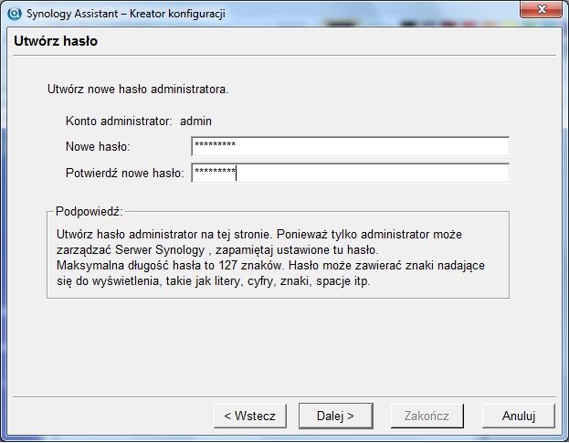Click the window title 'Synology Assistant – Kreator konfiguracji'
The image size is (569, 443).
[x=125, y=14]
